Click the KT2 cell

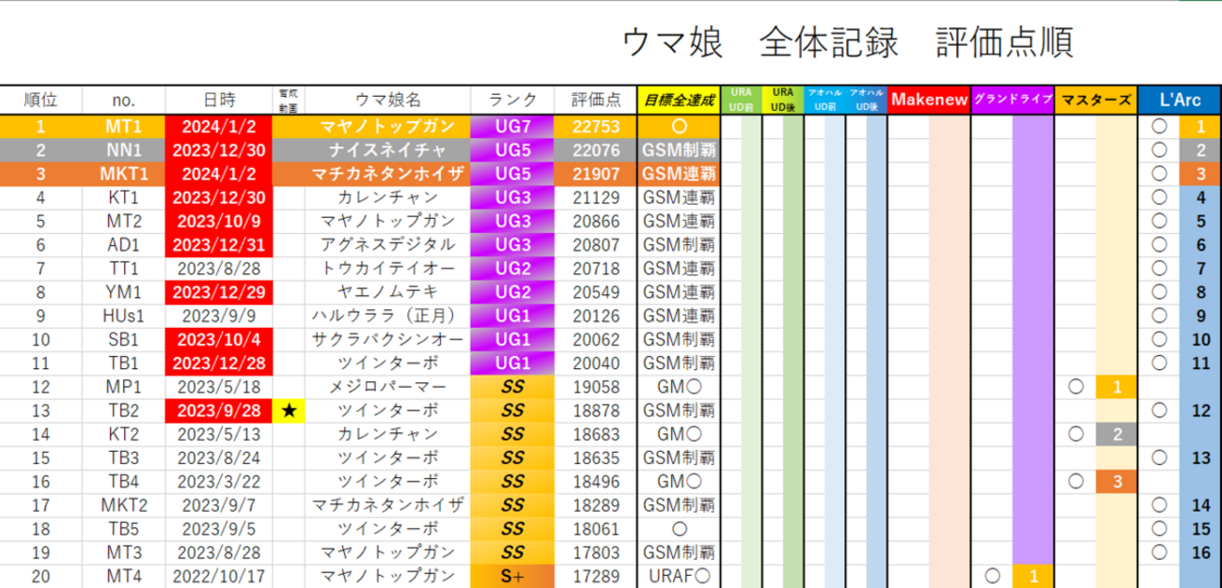123,434
